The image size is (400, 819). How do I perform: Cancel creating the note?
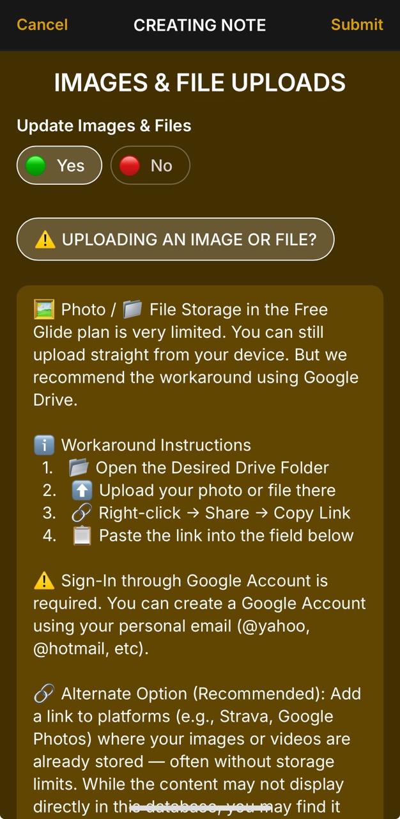coord(41,25)
